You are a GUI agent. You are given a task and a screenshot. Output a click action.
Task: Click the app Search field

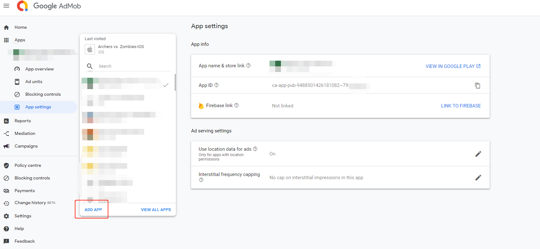(x=133, y=66)
